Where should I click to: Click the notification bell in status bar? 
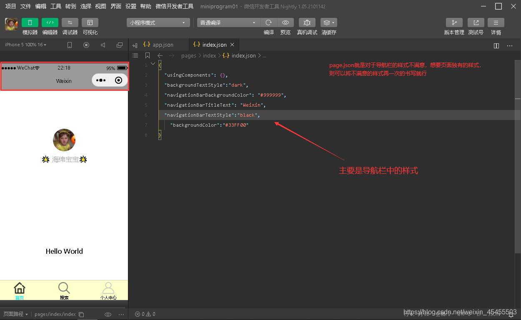(511, 315)
